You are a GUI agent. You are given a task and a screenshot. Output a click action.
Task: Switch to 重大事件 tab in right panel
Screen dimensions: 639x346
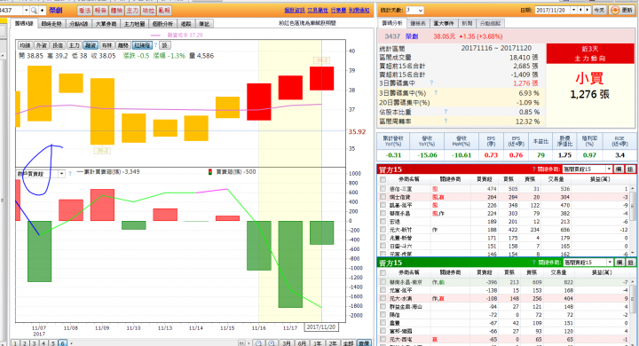tap(444, 23)
